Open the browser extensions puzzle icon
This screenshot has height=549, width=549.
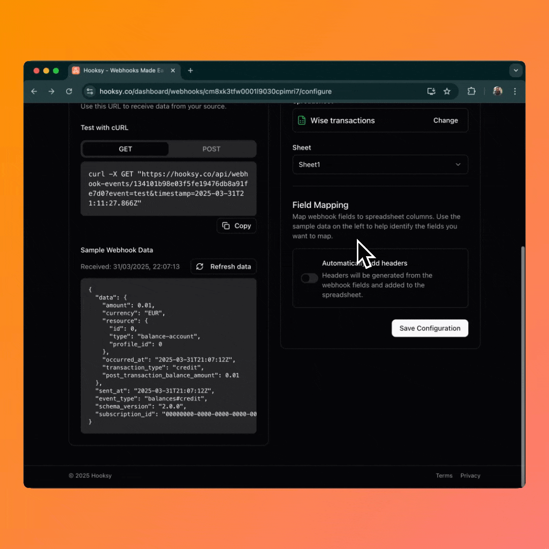(x=471, y=91)
